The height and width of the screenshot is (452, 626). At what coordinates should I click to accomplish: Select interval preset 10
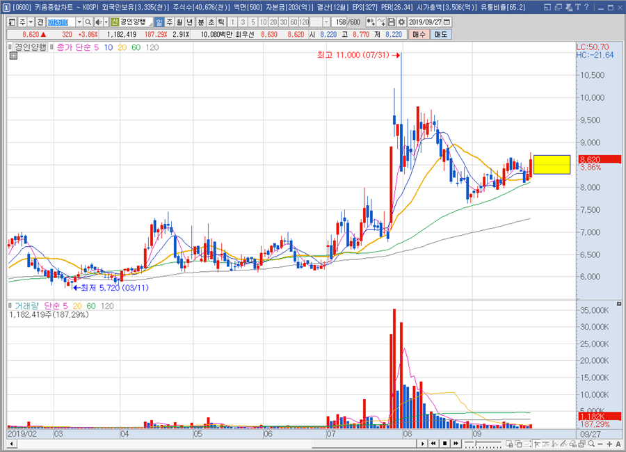[x=263, y=22]
